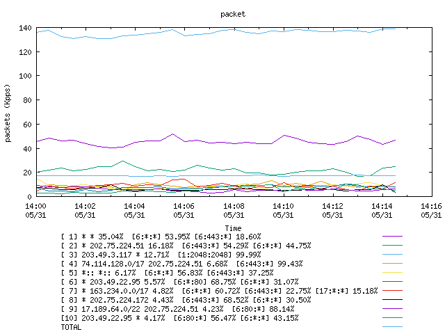This screenshot has height=334, width=445.
Task: Click the 14:16 05/31 time label
Action: tap(431, 210)
